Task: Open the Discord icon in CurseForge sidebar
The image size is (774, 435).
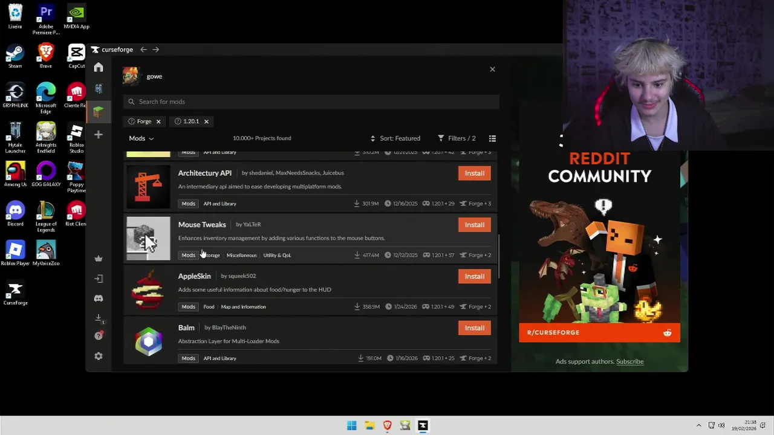Action: [x=99, y=298]
